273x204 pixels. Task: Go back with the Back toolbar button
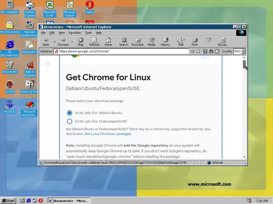click(46, 42)
